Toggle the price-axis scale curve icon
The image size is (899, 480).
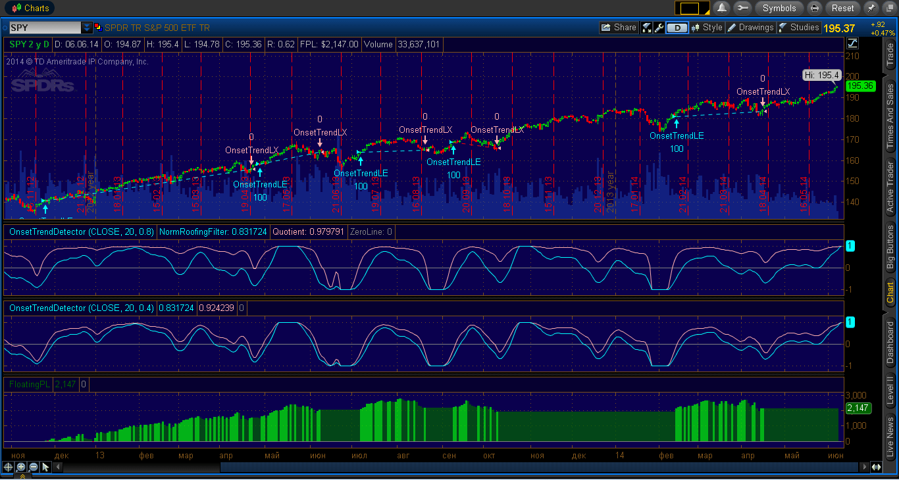click(x=852, y=43)
